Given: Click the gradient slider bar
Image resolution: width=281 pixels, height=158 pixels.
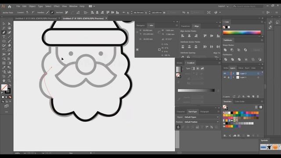Looking at the screenshot, I should [x=196, y=90].
